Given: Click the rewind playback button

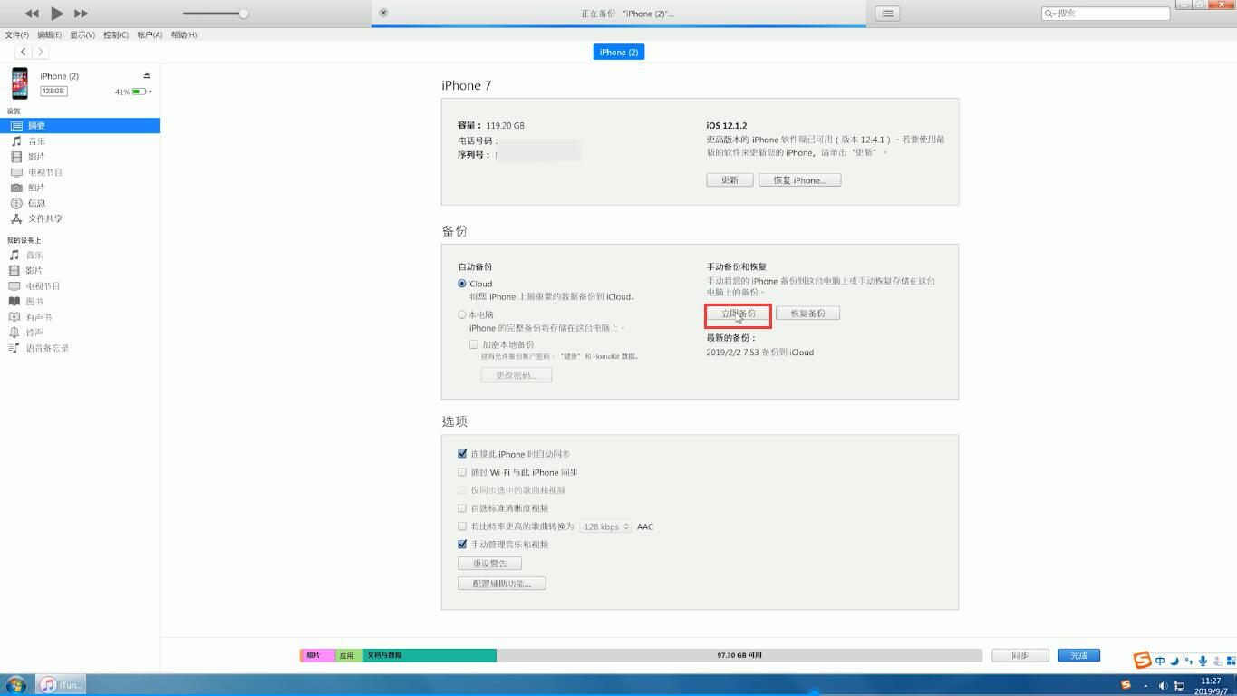Looking at the screenshot, I should point(32,14).
